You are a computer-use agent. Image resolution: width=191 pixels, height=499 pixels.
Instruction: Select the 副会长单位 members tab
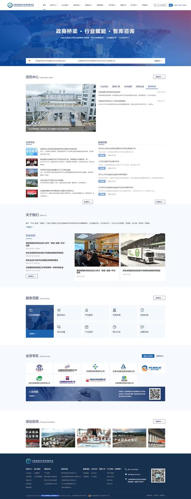147,356
